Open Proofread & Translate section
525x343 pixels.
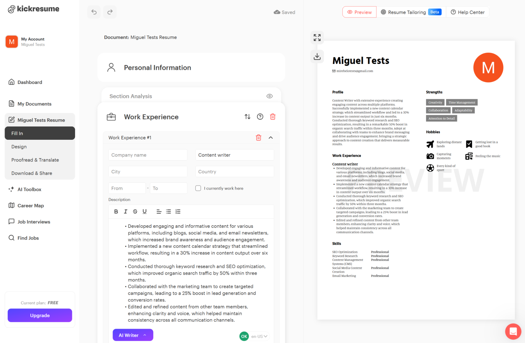pos(35,160)
